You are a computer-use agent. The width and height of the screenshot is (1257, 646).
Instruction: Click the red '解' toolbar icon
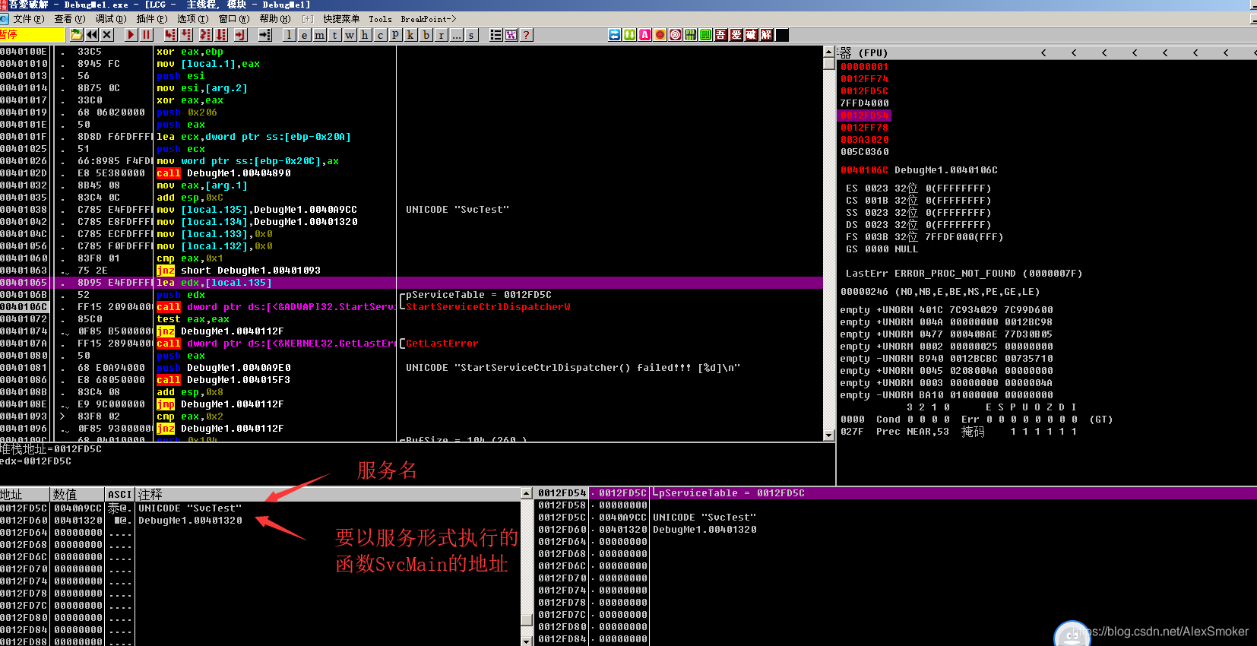tap(767, 34)
